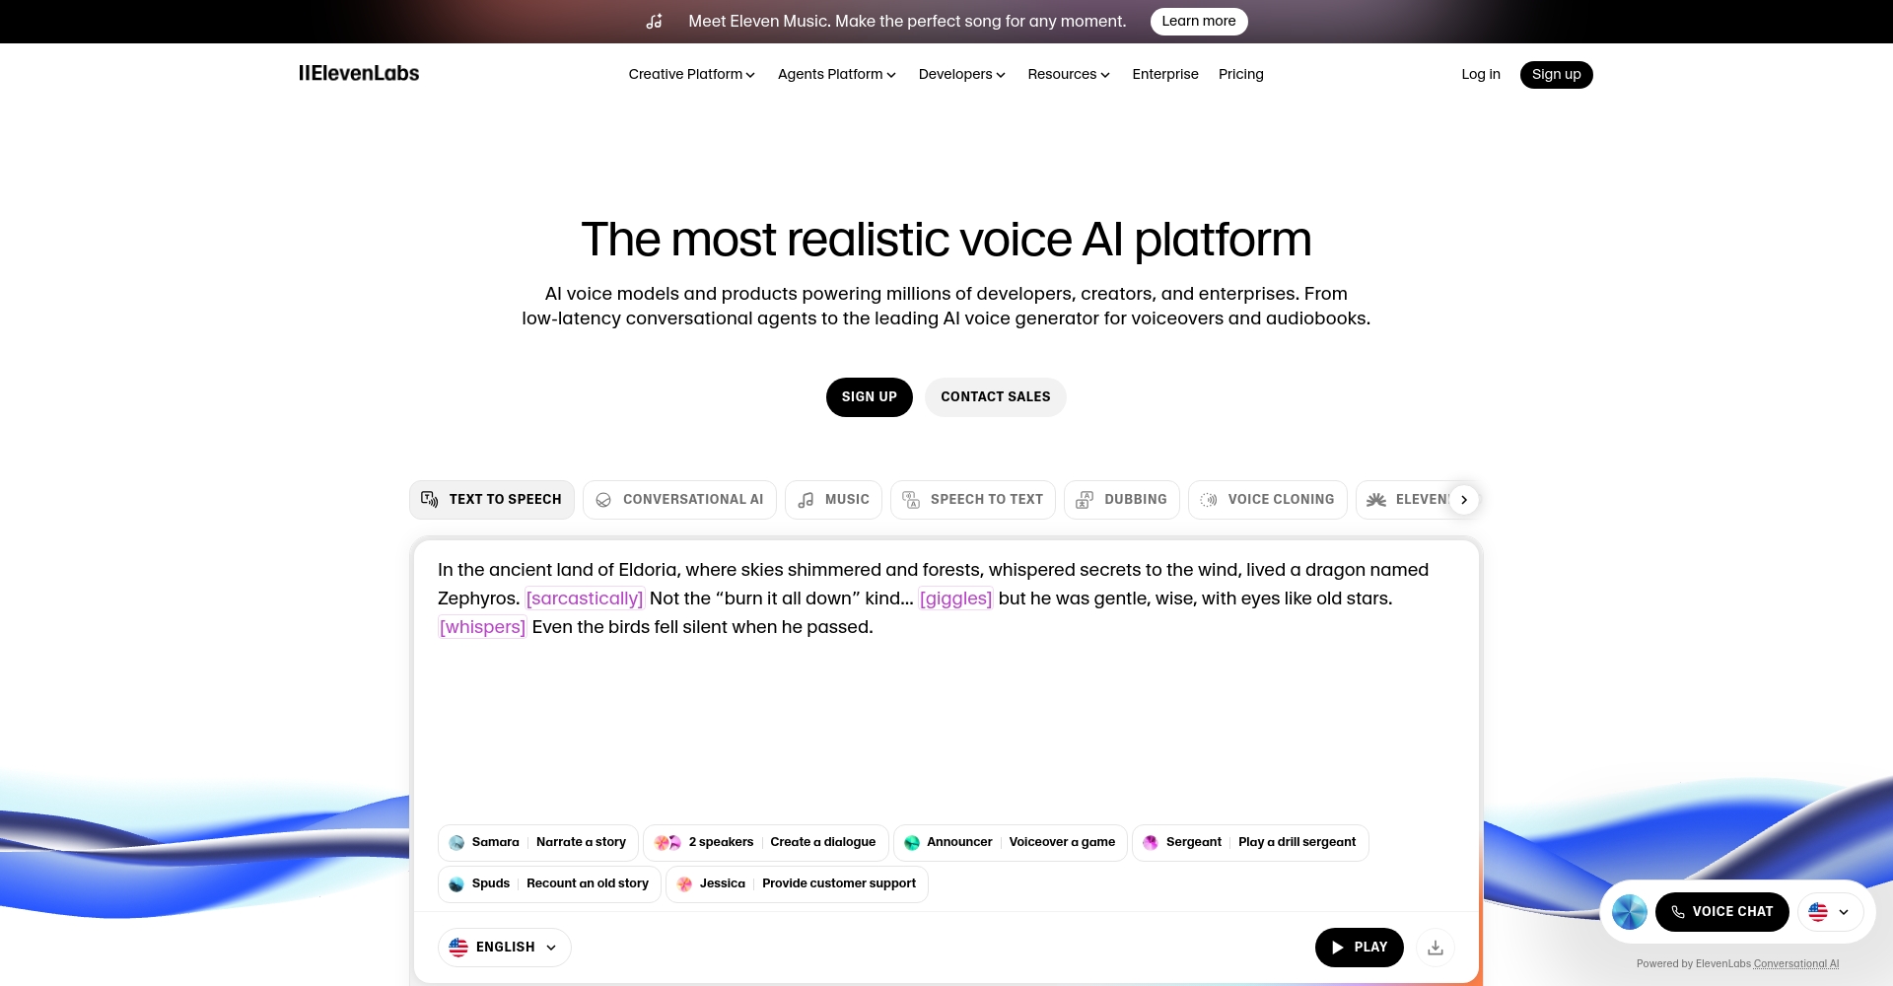Click the blue orb agent avatar
1893x986 pixels.
click(1630, 912)
